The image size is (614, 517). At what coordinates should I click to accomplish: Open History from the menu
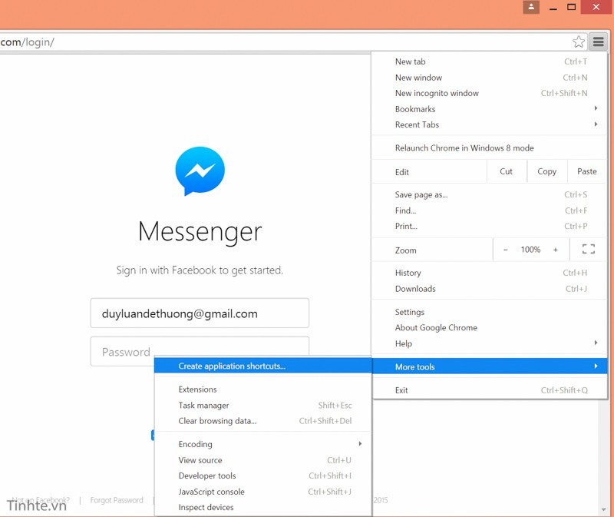pyautogui.click(x=490, y=273)
